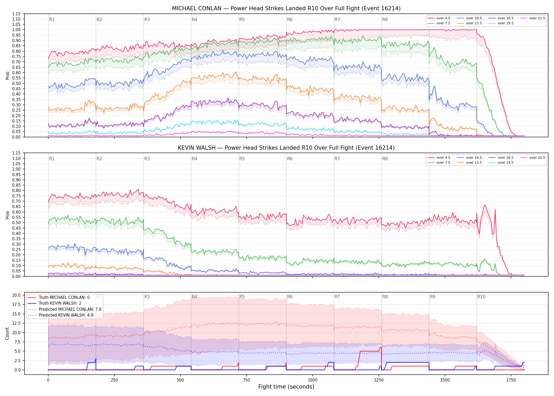
Task: Click the R10 label in the Count chart
Action: tap(481, 297)
